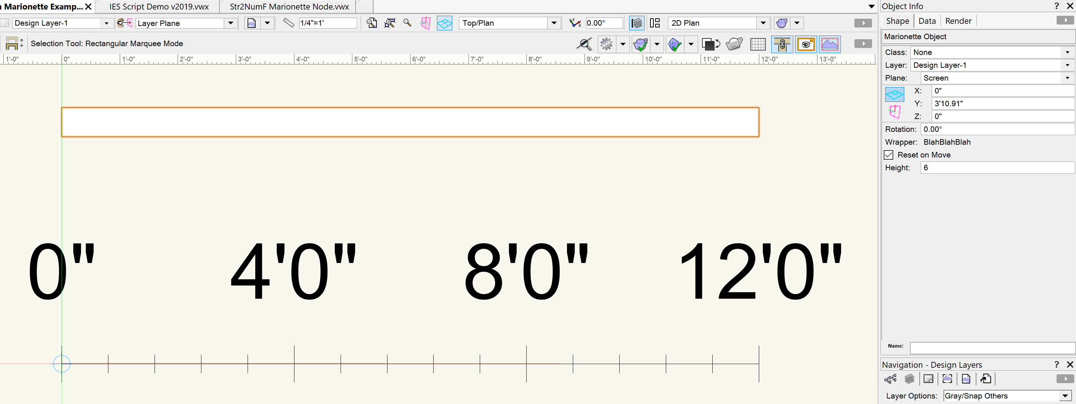
Task: Select the ruler scale icon in toolbar
Action: pyautogui.click(x=288, y=23)
